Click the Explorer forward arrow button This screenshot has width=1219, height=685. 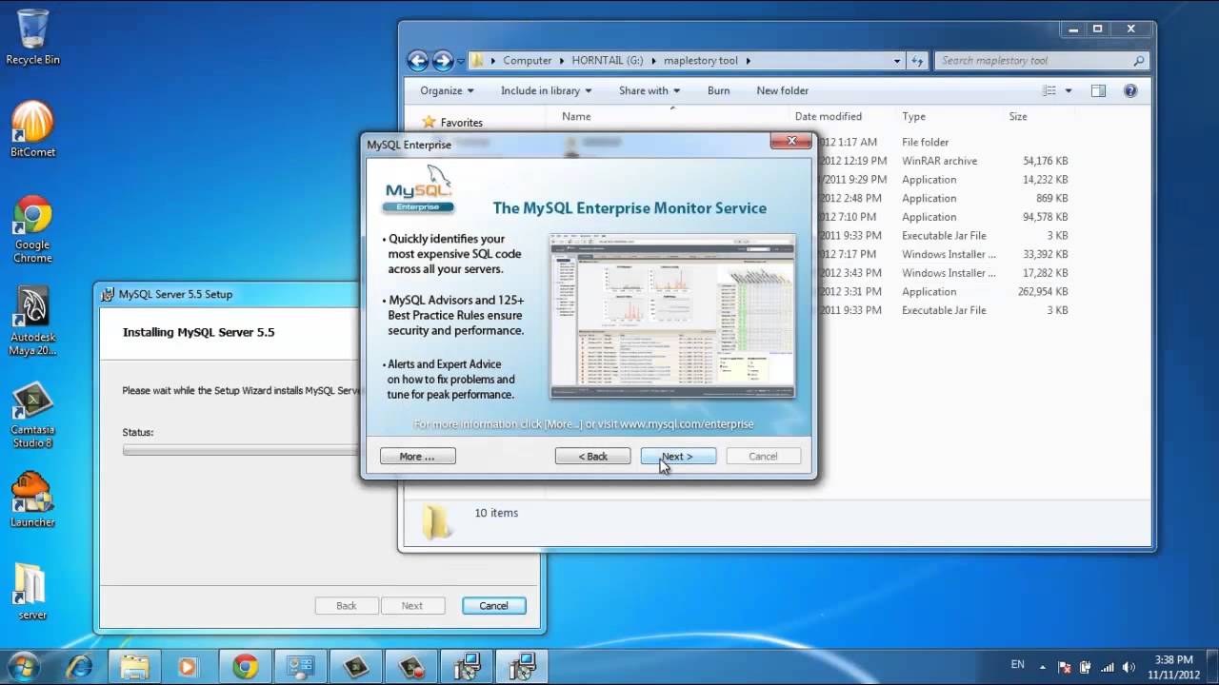point(443,61)
